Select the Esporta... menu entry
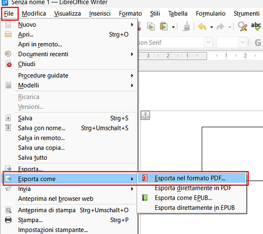This screenshot has height=234, width=263. (70, 168)
